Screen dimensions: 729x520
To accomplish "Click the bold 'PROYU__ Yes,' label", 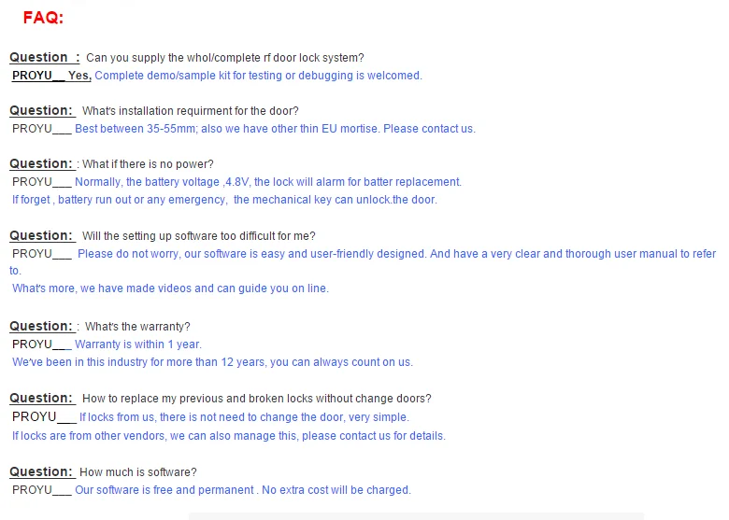I will pyautogui.click(x=51, y=76).
